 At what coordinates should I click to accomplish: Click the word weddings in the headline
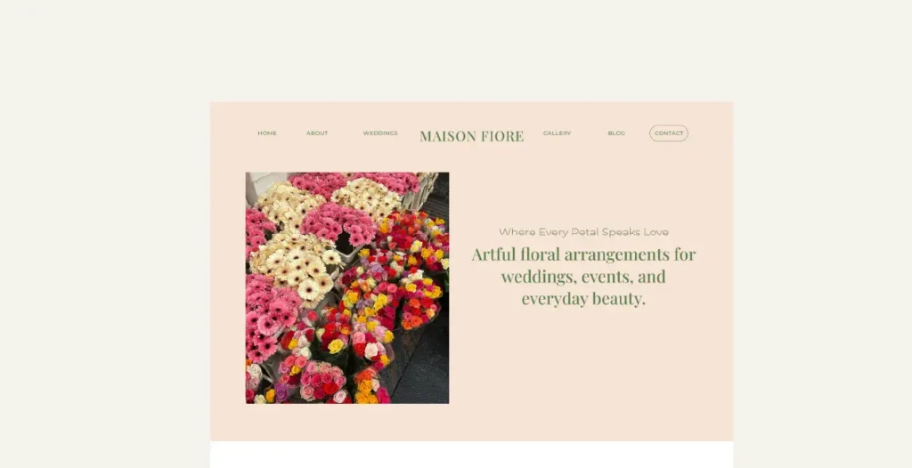[537, 278]
